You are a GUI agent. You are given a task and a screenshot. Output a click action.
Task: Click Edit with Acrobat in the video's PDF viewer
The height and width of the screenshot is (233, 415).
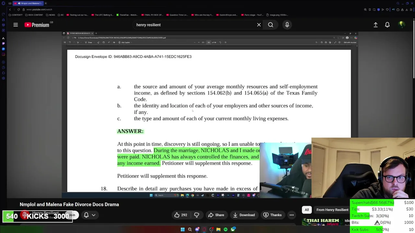click(351, 42)
